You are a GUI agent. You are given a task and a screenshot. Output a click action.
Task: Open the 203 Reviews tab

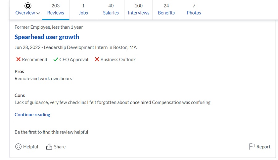(56, 9)
